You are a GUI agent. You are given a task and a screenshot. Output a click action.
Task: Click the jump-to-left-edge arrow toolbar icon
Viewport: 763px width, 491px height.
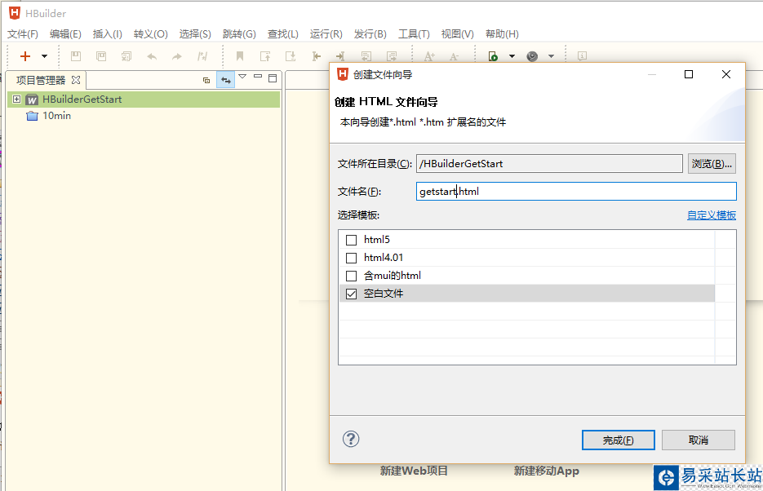pyautogui.click(x=317, y=56)
